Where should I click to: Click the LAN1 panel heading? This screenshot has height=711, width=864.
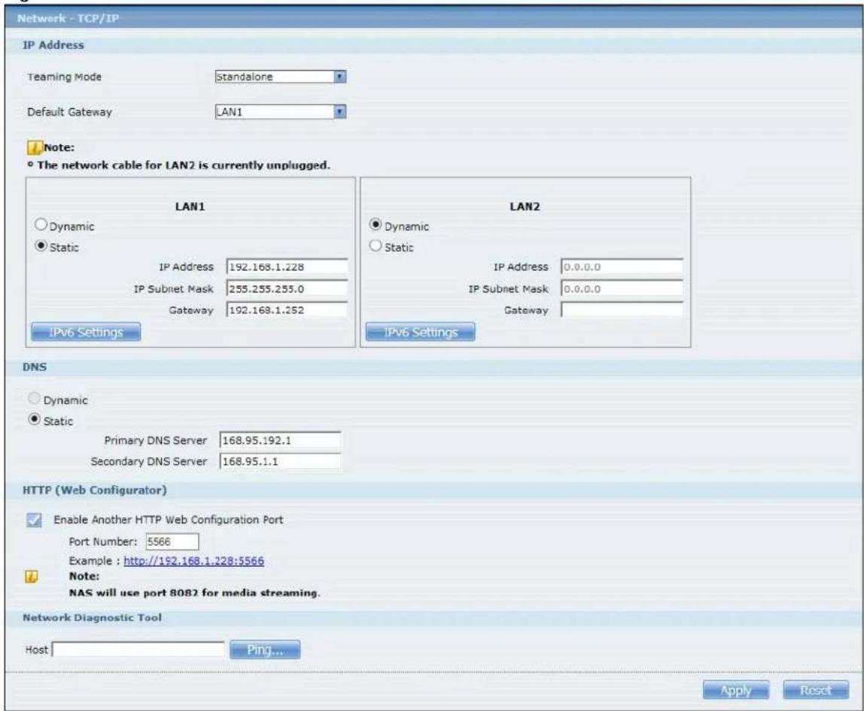click(190, 207)
